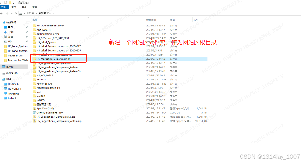The height and width of the screenshot is (162, 301).
Task: Click the AuthorizationServer folder icon
Action: pos(34,34)
